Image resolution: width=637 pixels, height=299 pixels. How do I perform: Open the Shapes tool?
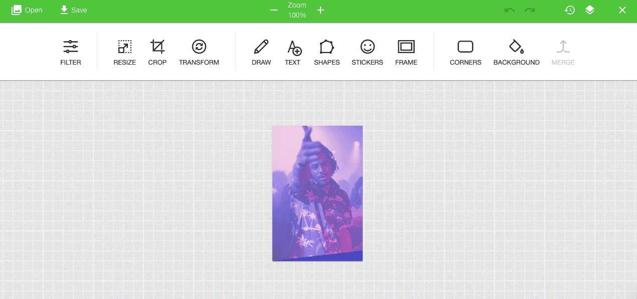327,52
